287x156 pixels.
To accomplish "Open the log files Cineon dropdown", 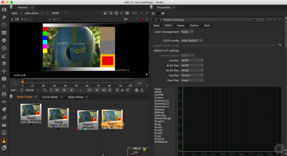I will click(192, 76).
